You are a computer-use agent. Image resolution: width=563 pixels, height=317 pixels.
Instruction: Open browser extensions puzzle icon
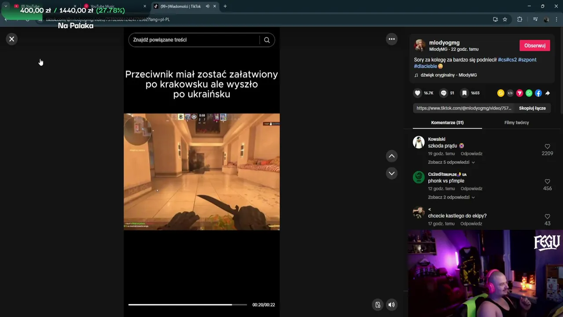pyautogui.click(x=519, y=19)
